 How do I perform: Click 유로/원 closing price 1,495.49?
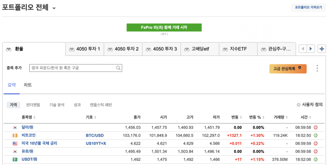133,151
